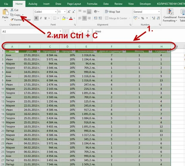Screen dimensions: 185x166
Task: Select cell Петър in row 20
Action: pyautogui.click(x=12, y=131)
